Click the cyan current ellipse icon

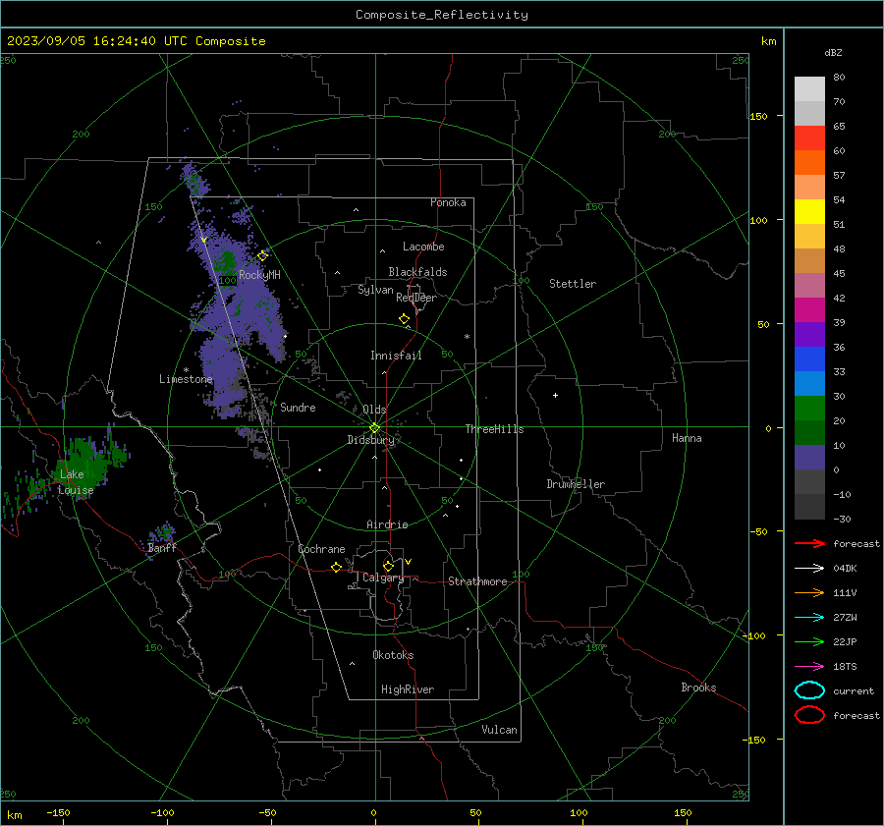809,690
